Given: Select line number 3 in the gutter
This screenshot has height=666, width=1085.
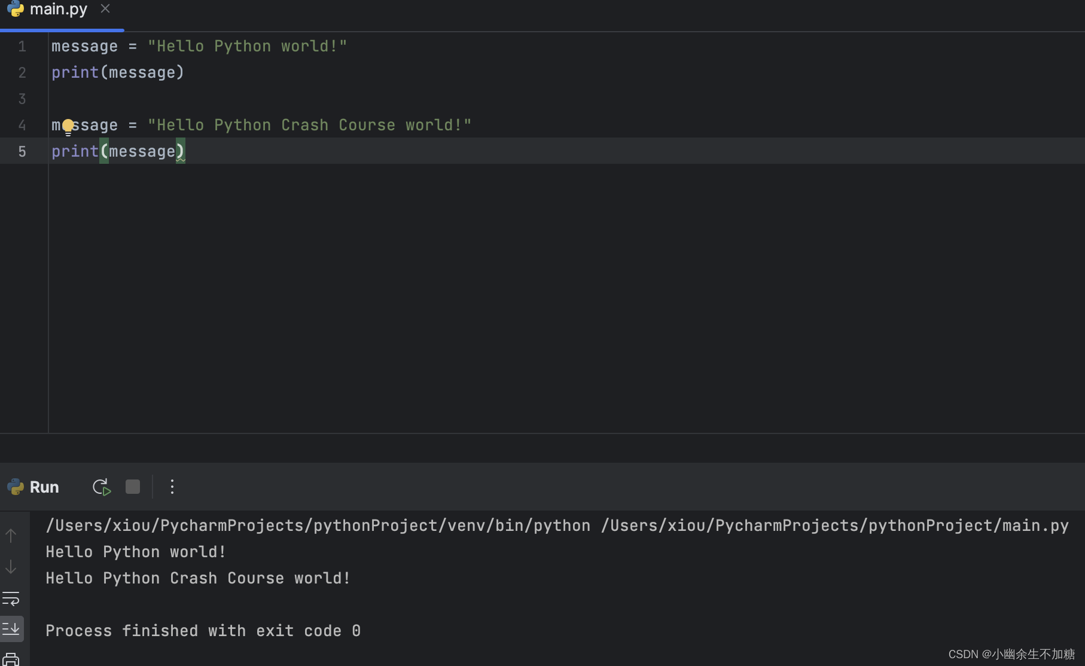Looking at the screenshot, I should (x=22, y=99).
